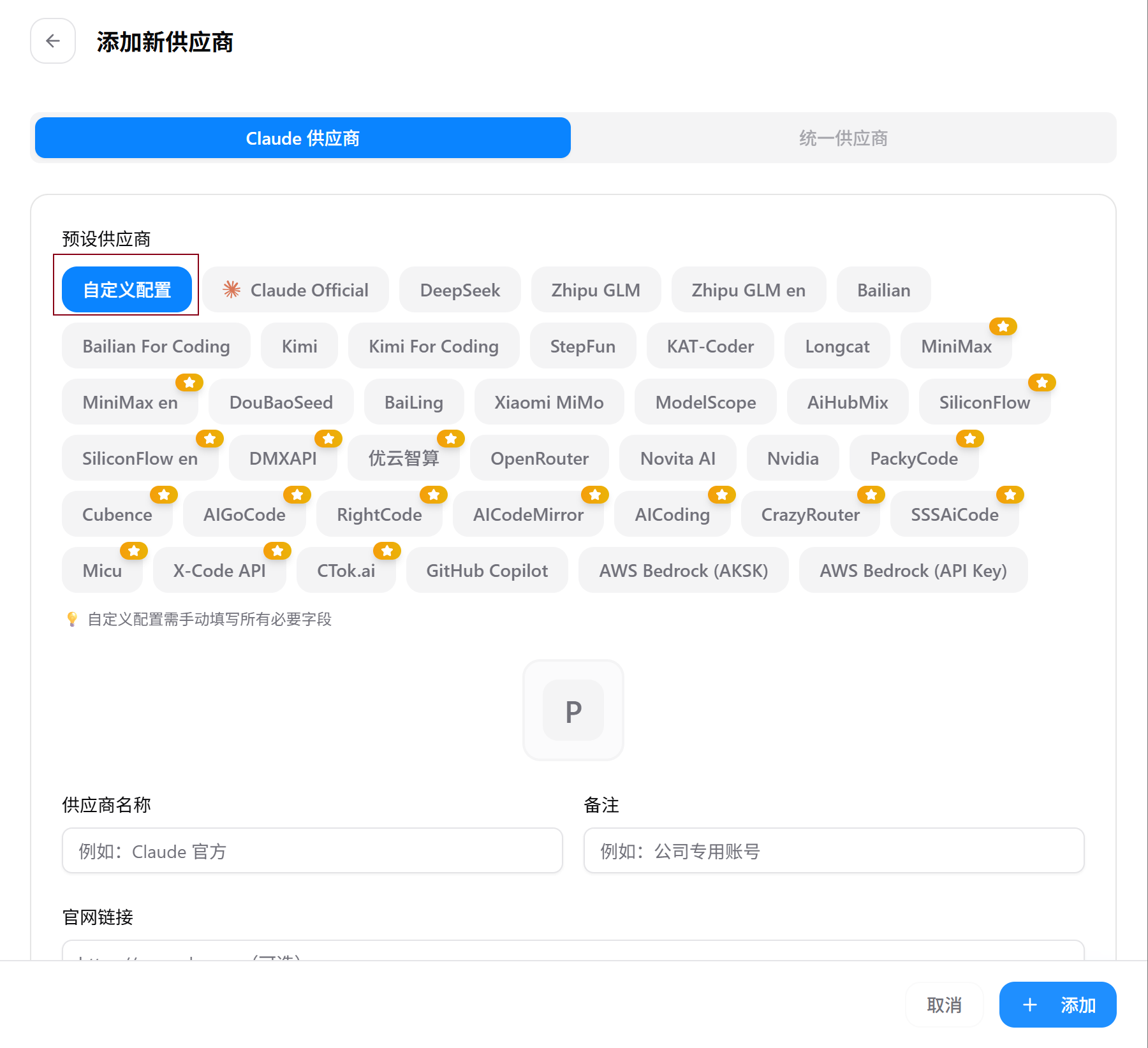Choose the StepFun preset
Screen dimensions: 1148x1048
[x=583, y=346]
